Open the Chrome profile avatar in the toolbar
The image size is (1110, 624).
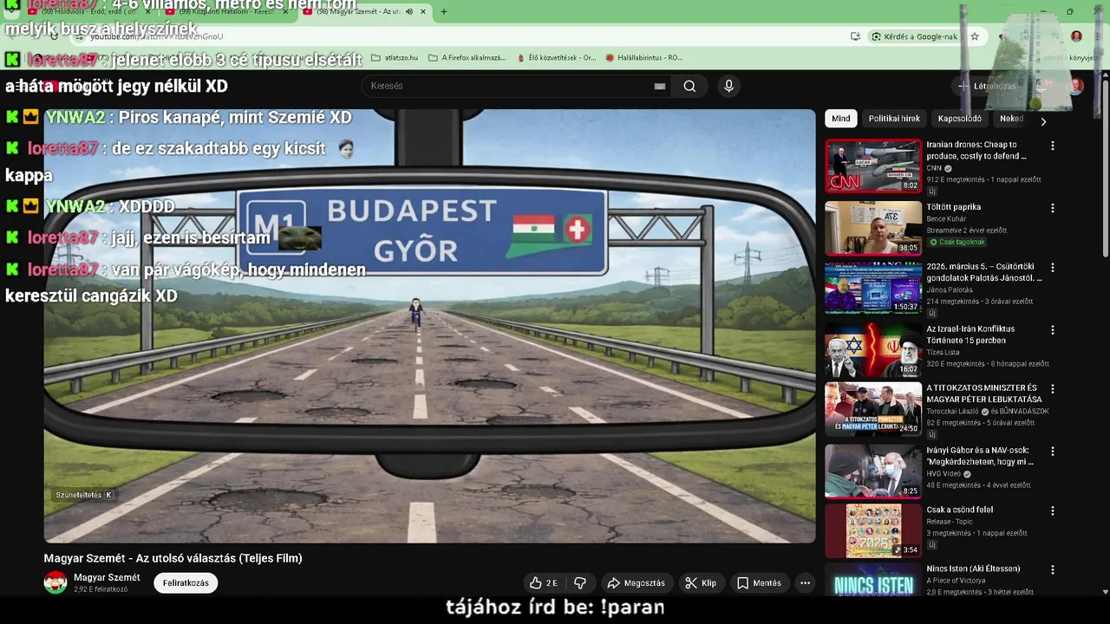click(x=1076, y=36)
